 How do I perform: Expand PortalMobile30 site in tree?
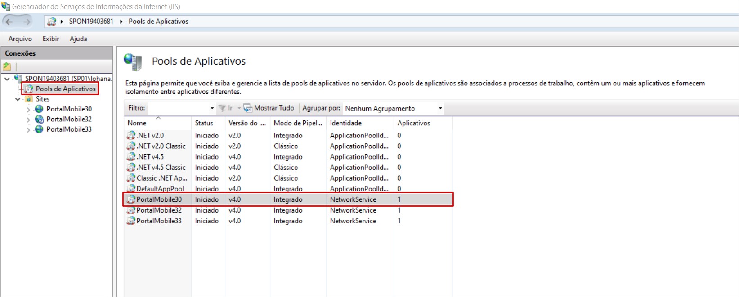(x=28, y=109)
